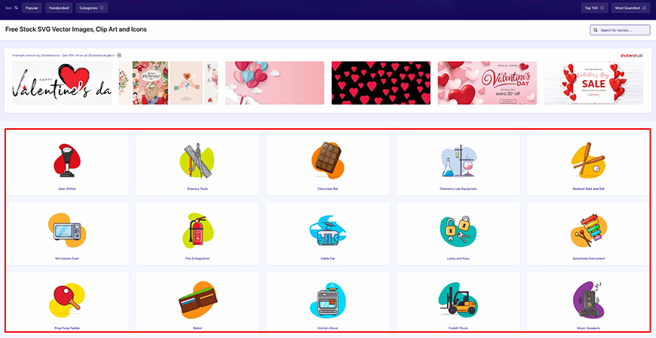Switch to the Popular sort tab
Viewport: 656px width, 338px height.
pyautogui.click(x=32, y=8)
